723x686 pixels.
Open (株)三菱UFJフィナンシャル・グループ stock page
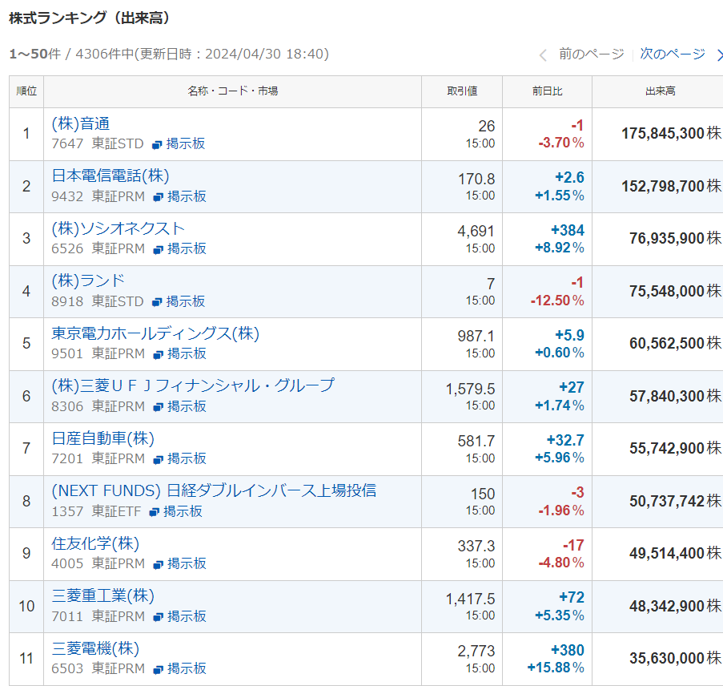(193, 385)
